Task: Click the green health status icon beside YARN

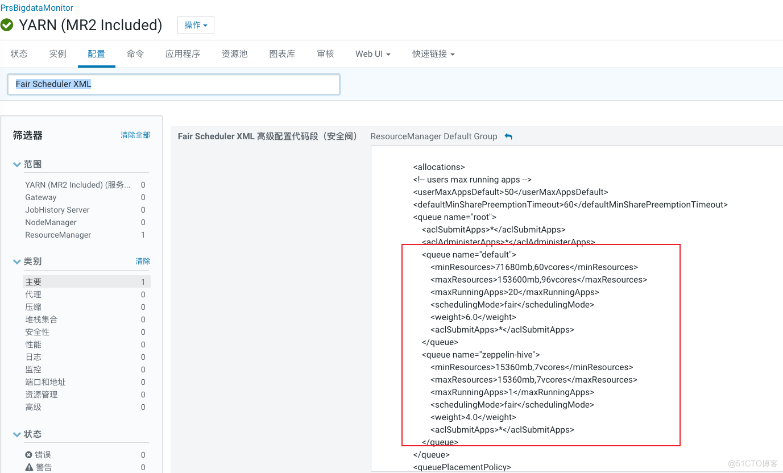Action: coord(7,25)
